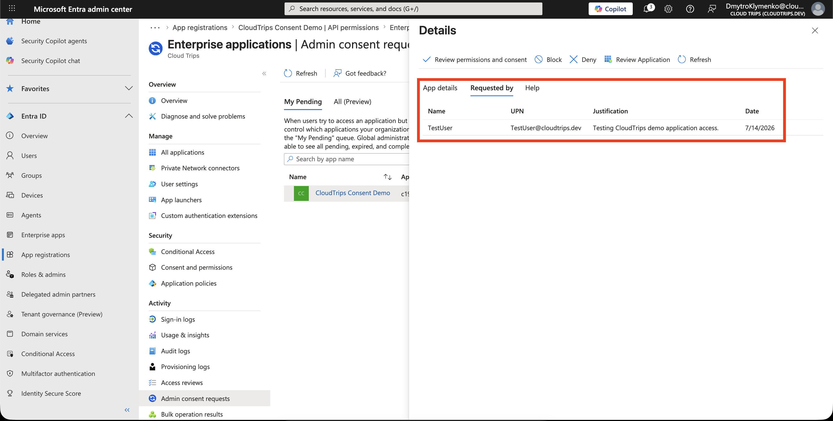833x421 pixels.
Task: Select the My Pending tab
Action: pyautogui.click(x=303, y=102)
